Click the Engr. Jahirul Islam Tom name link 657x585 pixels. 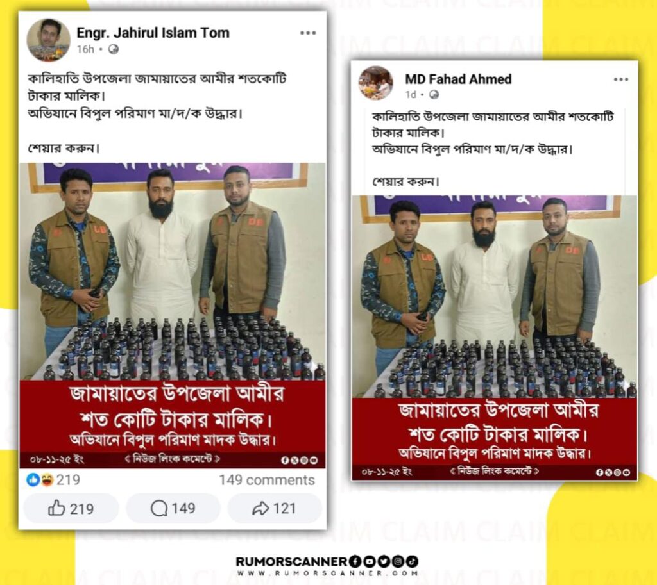(153, 33)
